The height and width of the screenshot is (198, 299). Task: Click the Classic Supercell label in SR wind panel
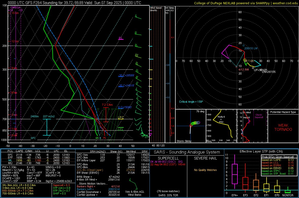[x=259, y=116]
